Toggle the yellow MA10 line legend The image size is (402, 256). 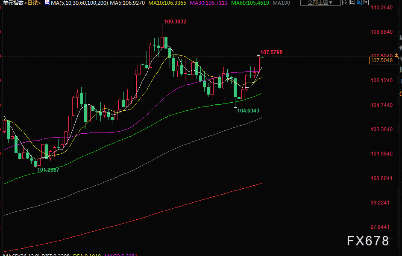[x=168, y=3]
